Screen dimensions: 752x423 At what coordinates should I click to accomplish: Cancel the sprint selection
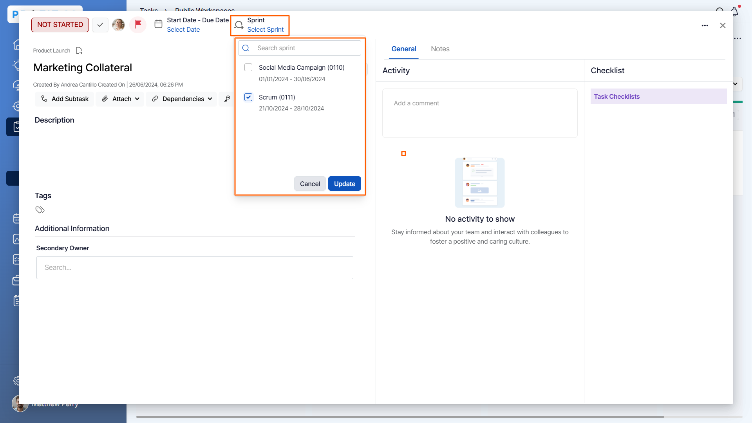coord(309,184)
